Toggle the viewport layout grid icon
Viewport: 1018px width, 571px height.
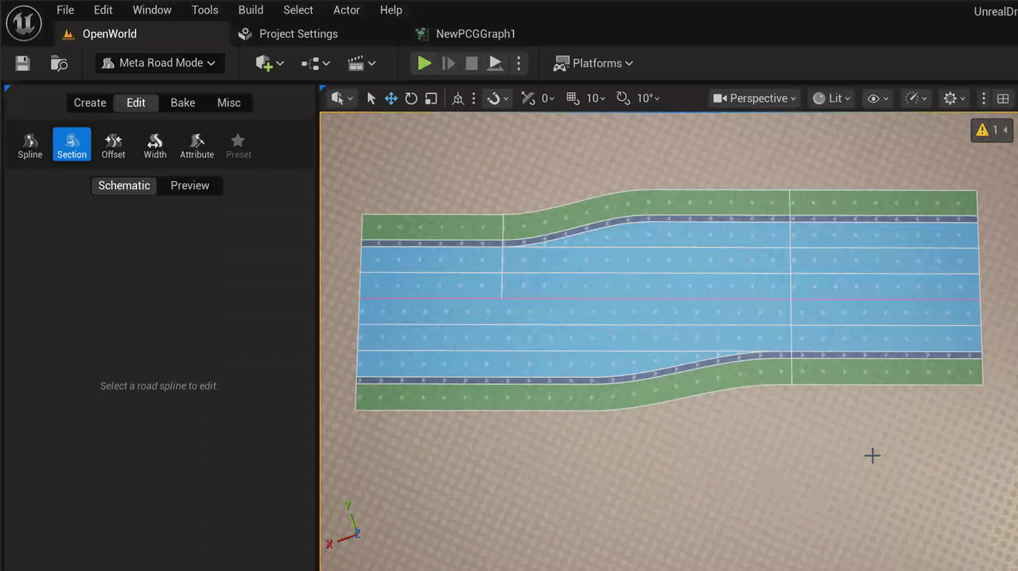(1003, 99)
